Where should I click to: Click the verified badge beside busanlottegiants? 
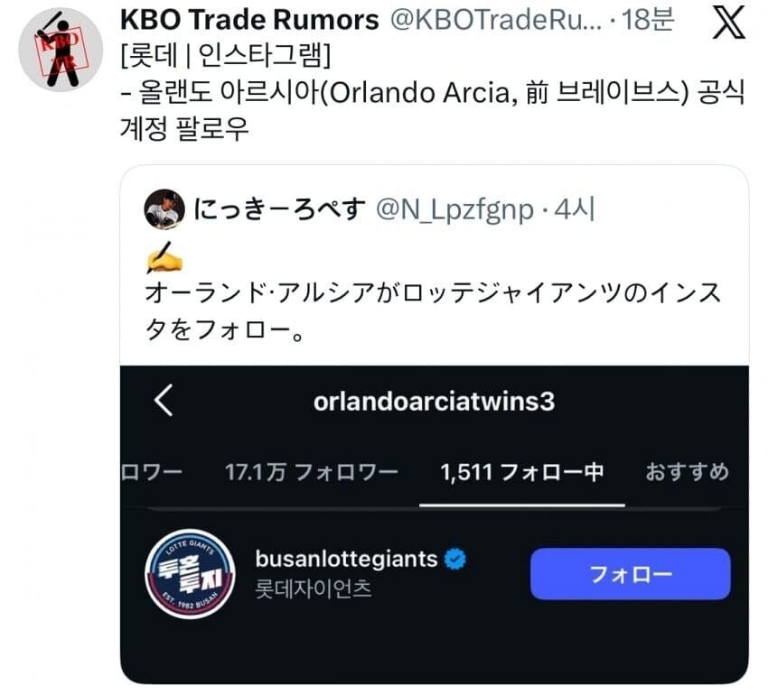coord(455,559)
